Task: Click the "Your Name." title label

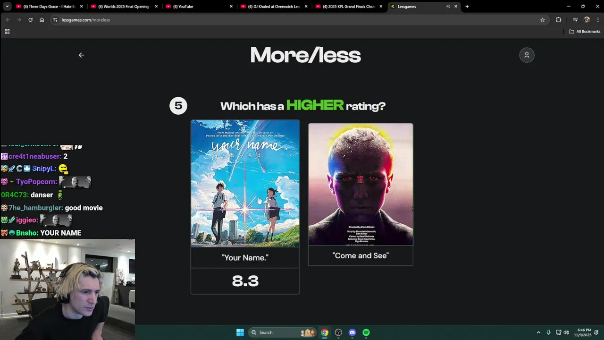Action: coord(245,258)
